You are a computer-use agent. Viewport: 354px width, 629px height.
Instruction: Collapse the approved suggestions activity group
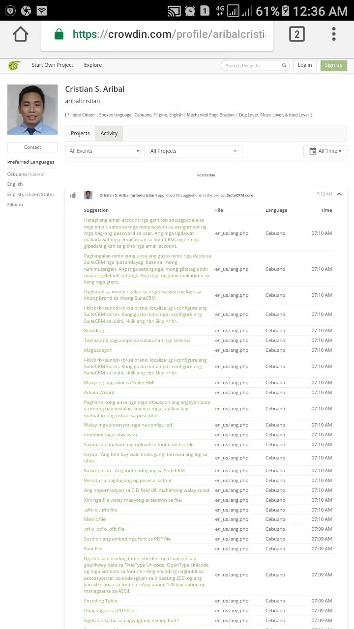click(x=339, y=194)
